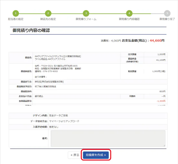Go back with the 戻る button
178x164 pixels.
point(75,155)
